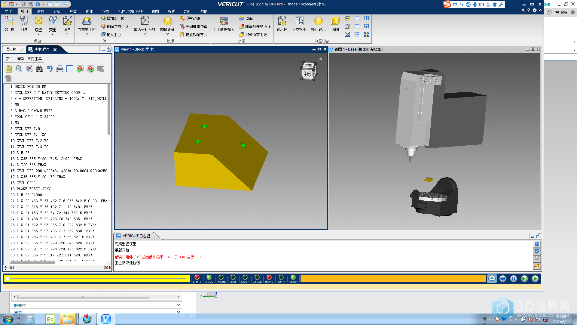Expand the 设置 dropdown arrow
The image size is (577, 325).
(x=38, y=34)
